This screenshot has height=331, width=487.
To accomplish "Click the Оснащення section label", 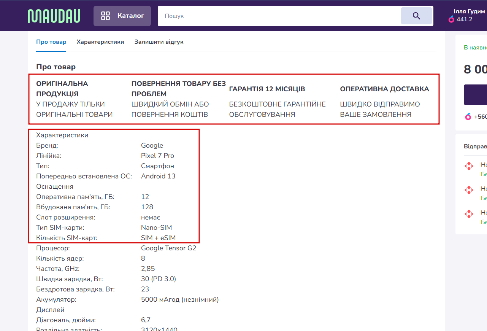I will pos(55,186).
